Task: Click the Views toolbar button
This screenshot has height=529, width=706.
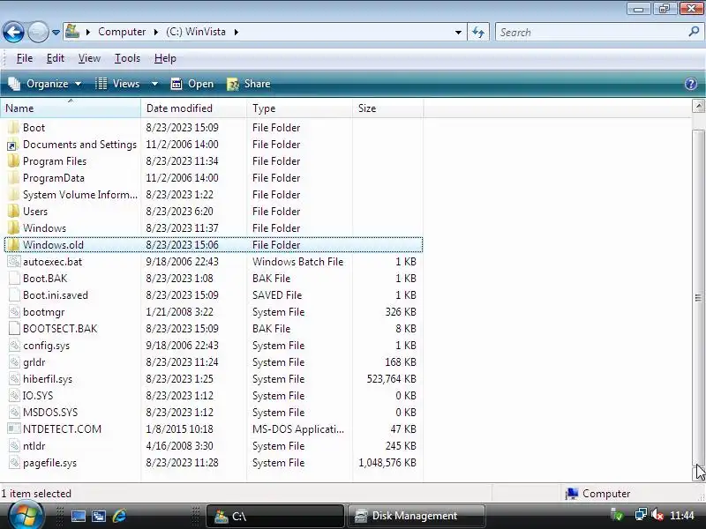Action: 117,84
